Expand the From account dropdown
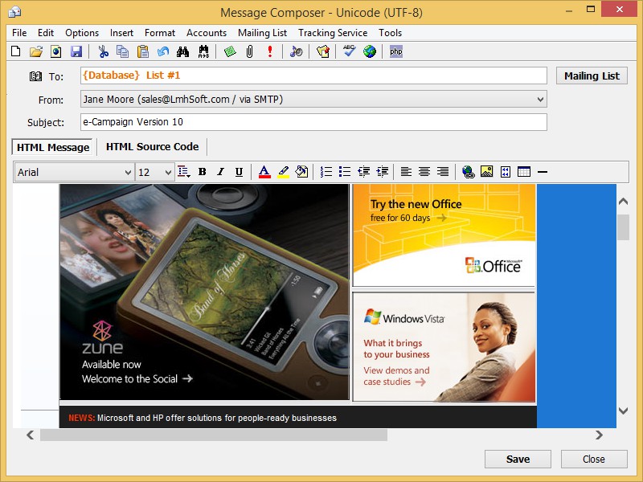The height and width of the screenshot is (482, 643). pos(540,99)
